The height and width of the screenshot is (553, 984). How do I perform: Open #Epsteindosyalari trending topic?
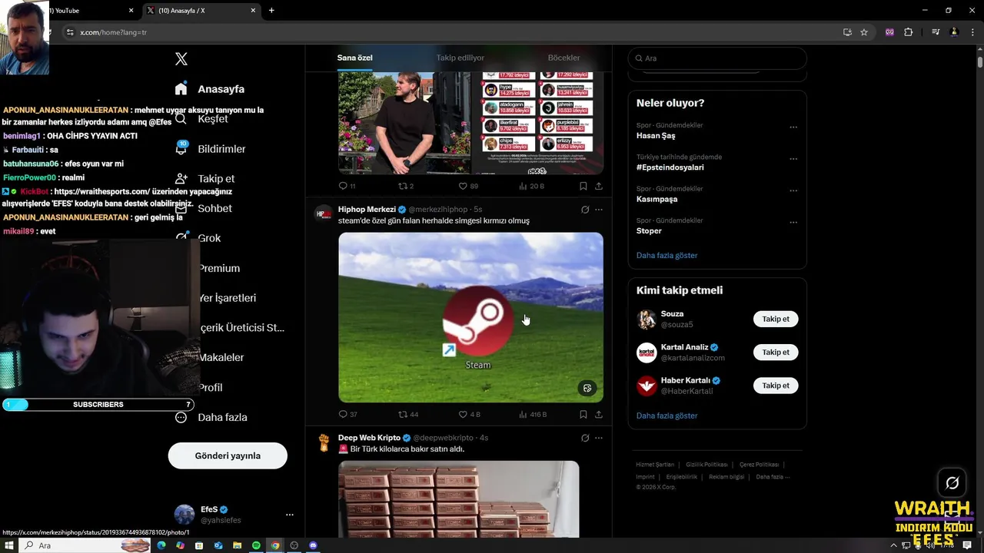[670, 167]
